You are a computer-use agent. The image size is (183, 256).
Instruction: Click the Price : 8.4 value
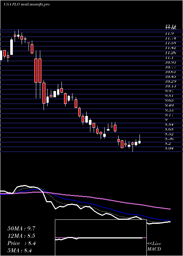point(21,243)
